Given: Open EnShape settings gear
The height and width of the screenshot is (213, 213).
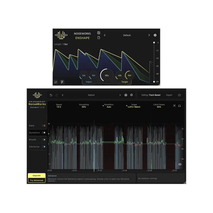Looking at the screenshot, I should pos(155,35).
